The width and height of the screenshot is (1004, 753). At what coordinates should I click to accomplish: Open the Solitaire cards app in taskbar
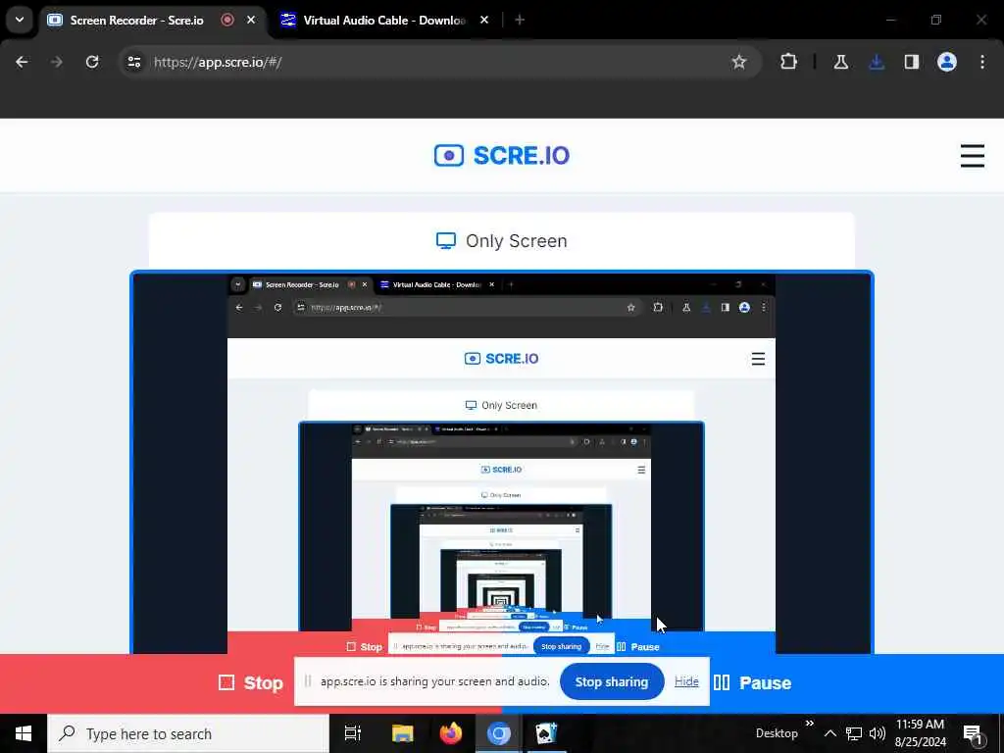coord(546,733)
